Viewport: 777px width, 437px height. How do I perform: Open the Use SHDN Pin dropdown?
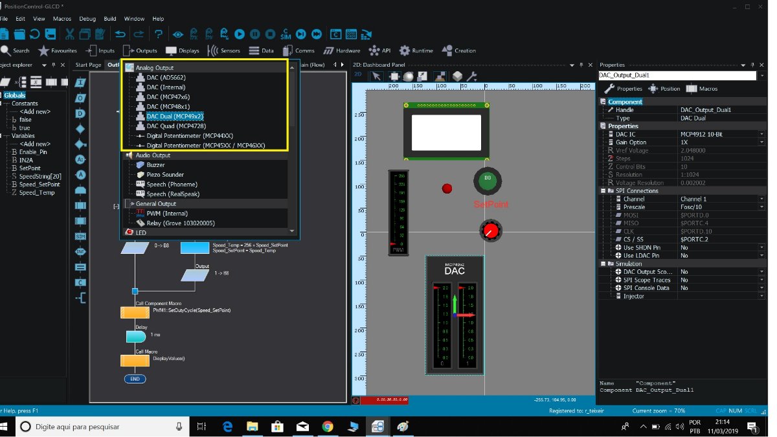pos(761,247)
